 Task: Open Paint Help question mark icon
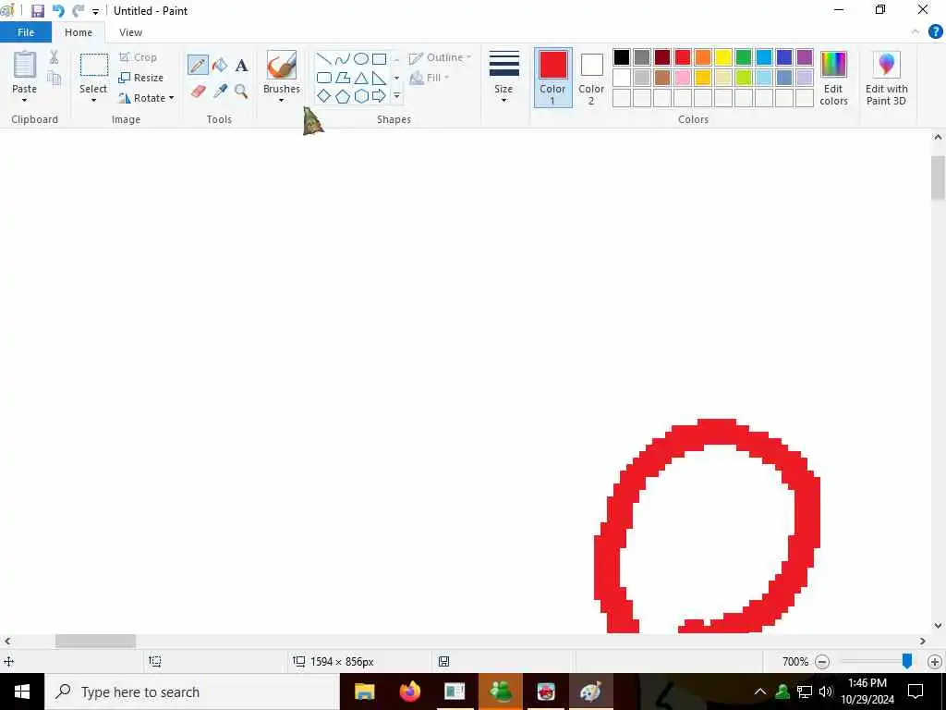tap(935, 31)
